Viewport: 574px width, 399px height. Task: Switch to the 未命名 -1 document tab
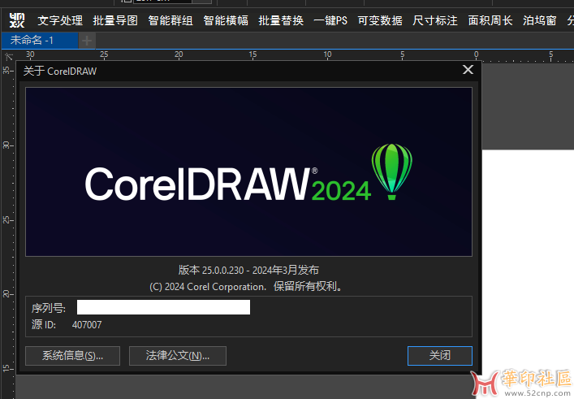pos(40,41)
